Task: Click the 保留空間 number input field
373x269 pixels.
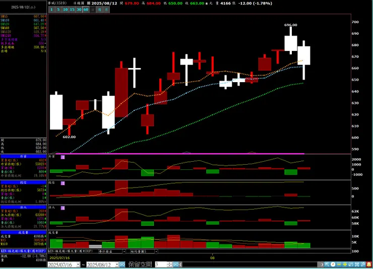Action: (161, 264)
